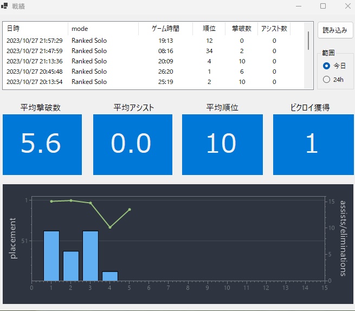Click the chart bar at game 1
This screenshot has height=311, width=355.
(x=51, y=256)
